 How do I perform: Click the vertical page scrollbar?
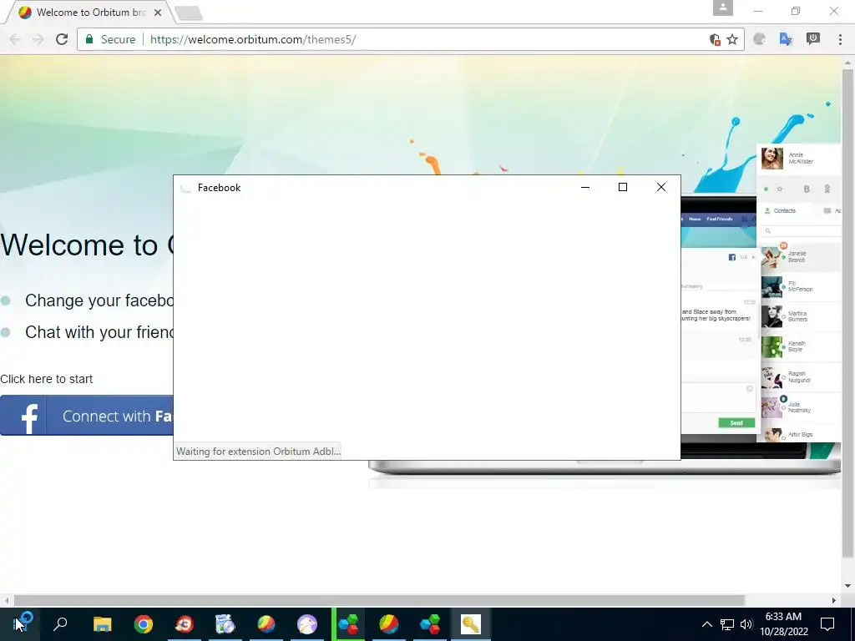[x=847, y=314]
